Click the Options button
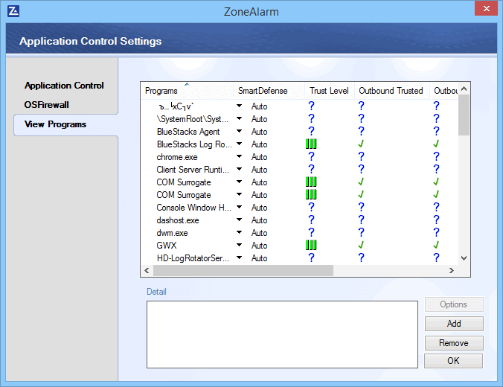Viewport: 503px width, 387px height. [x=454, y=304]
